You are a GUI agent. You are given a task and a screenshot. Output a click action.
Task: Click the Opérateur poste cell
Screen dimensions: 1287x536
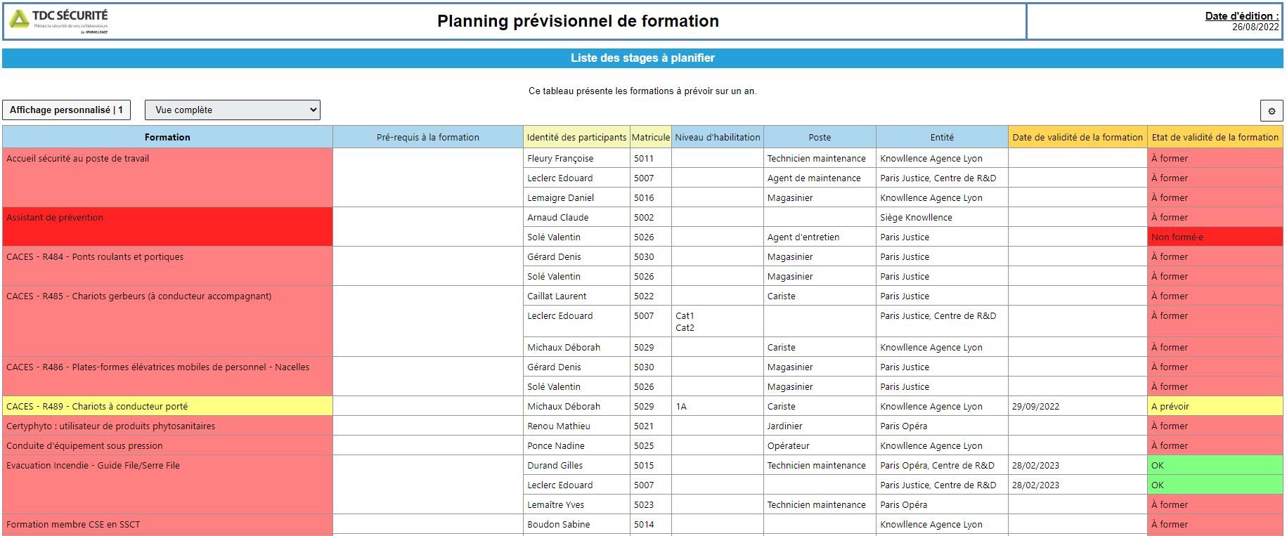(x=820, y=445)
